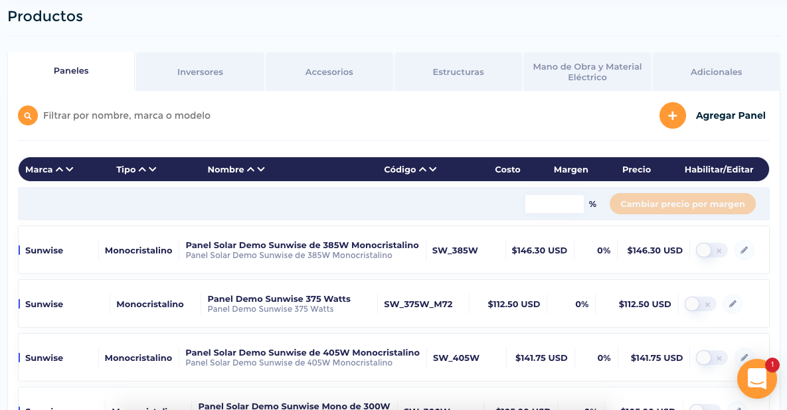
Task: Edit the SW_405W panel with pencil icon
Action: click(744, 358)
